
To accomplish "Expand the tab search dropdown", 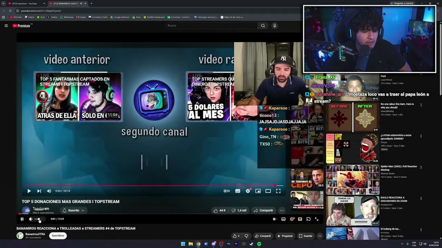I will pyautogui.click(x=3, y=3).
